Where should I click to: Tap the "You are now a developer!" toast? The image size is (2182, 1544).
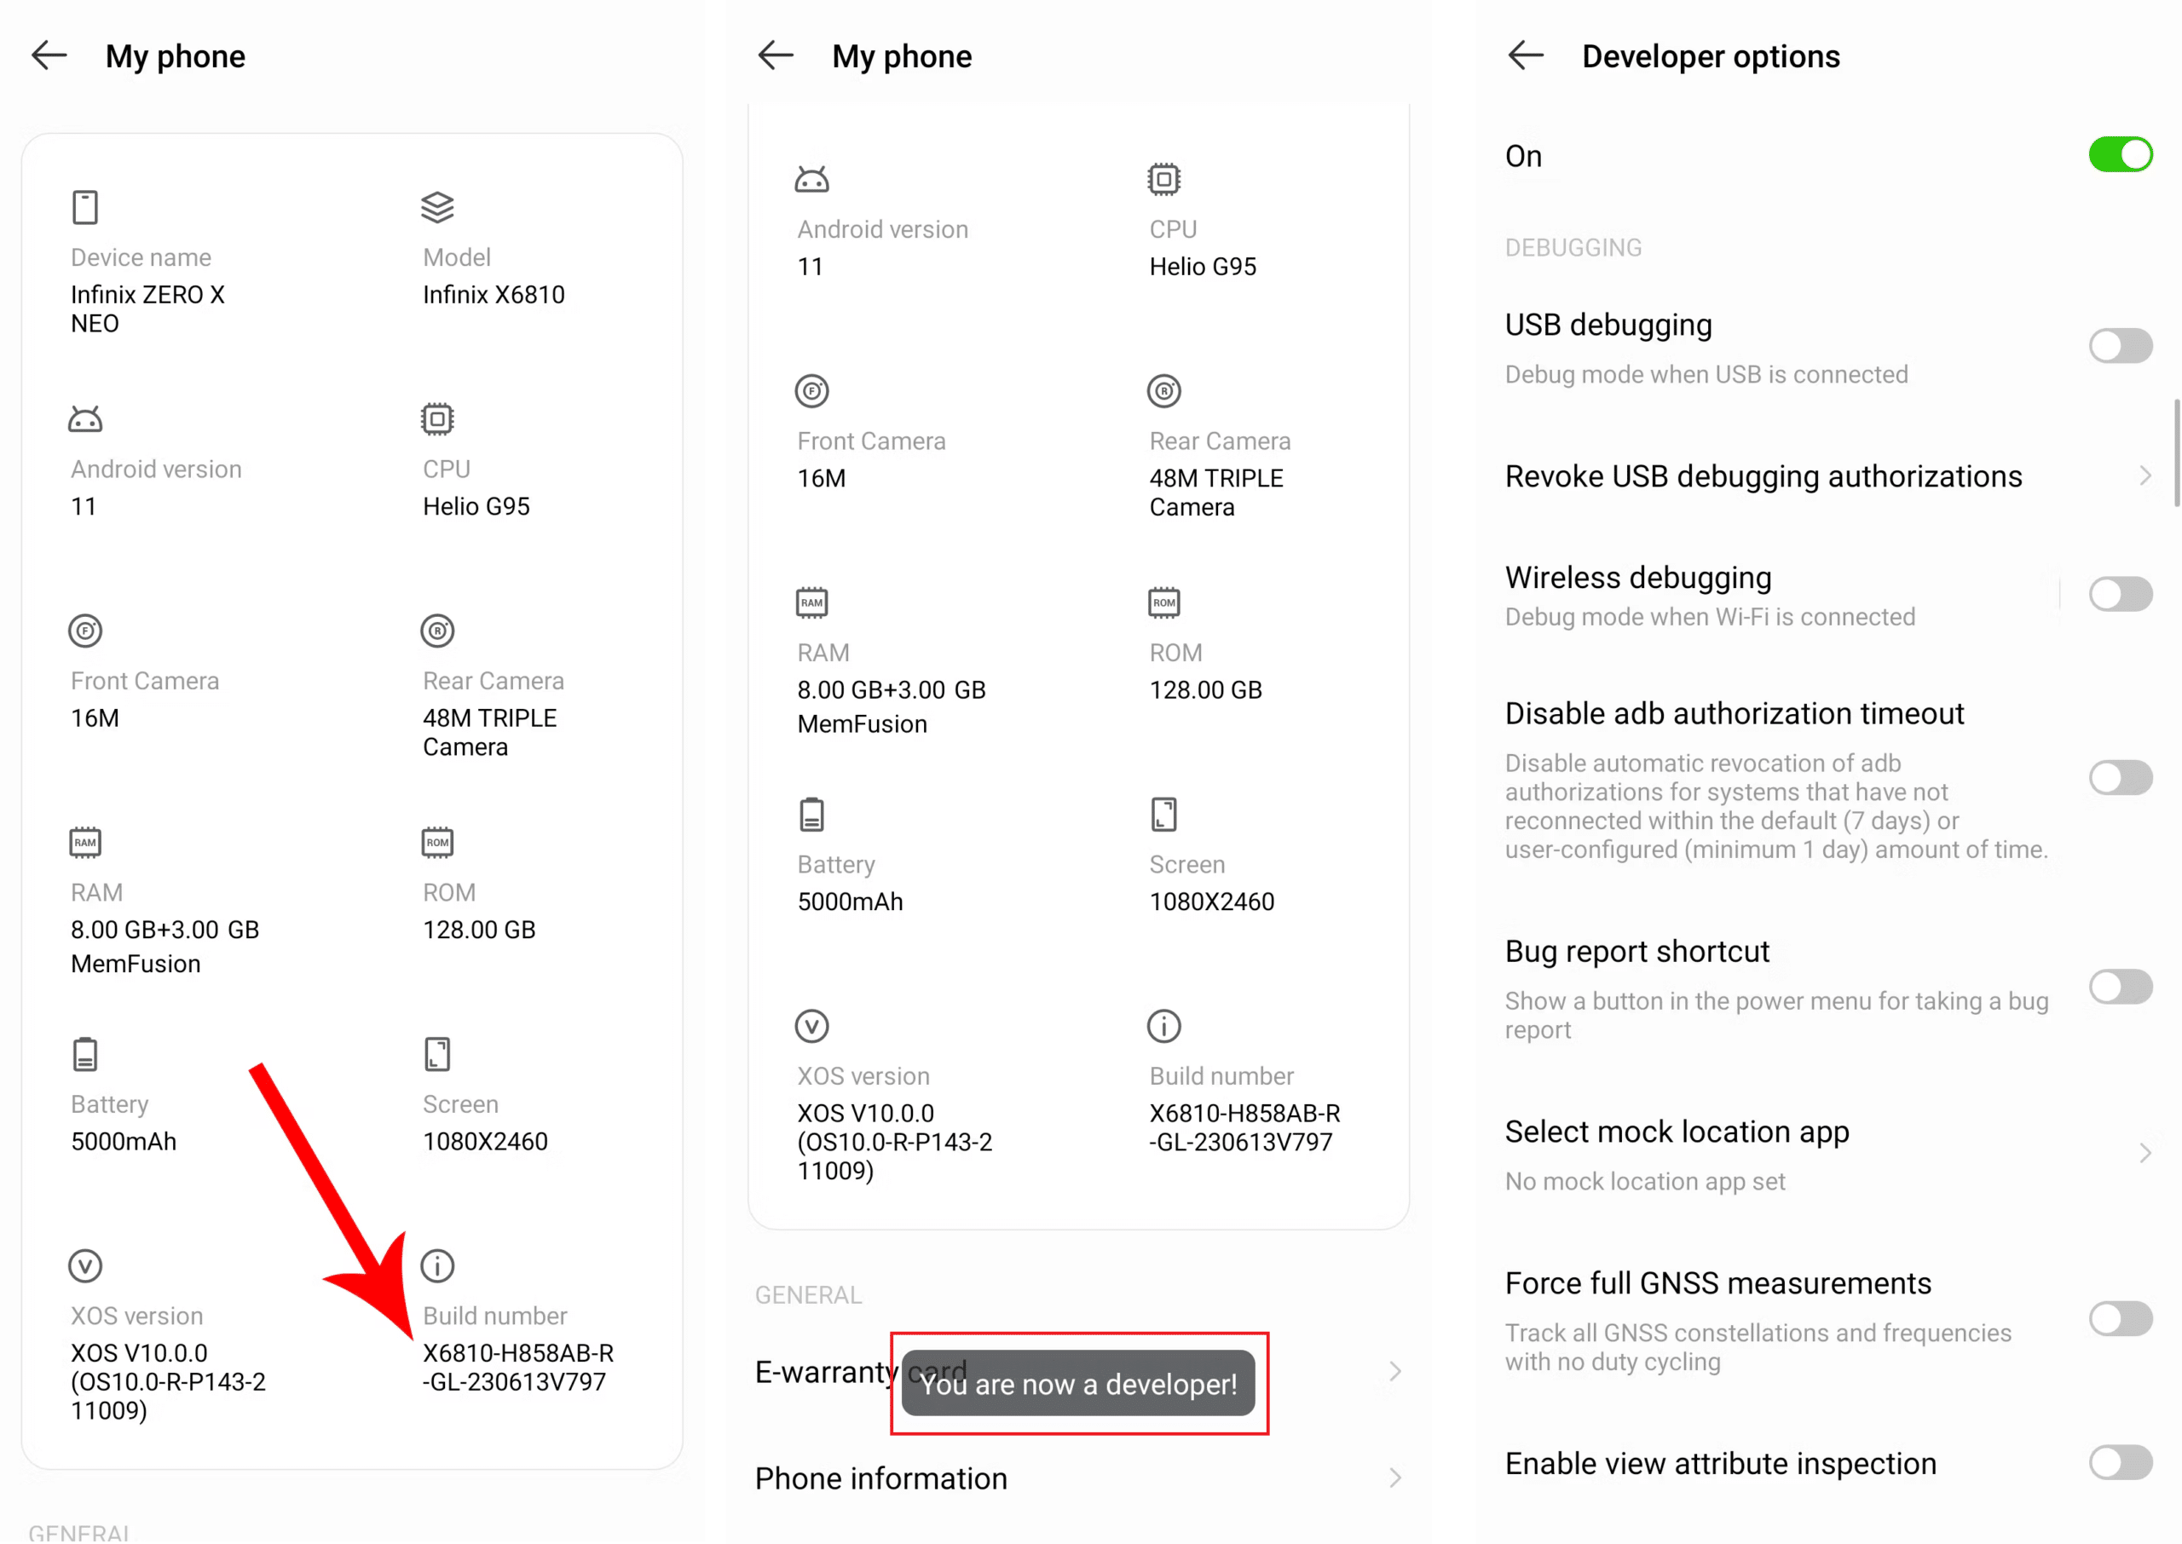pos(1077,1383)
